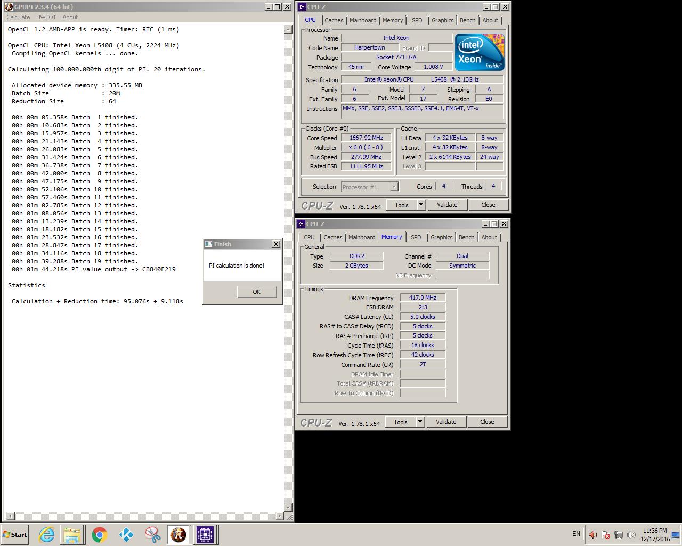Image resolution: width=682 pixels, height=546 pixels.
Task: Click the volume speaker tray icon
Action: click(x=592, y=534)
